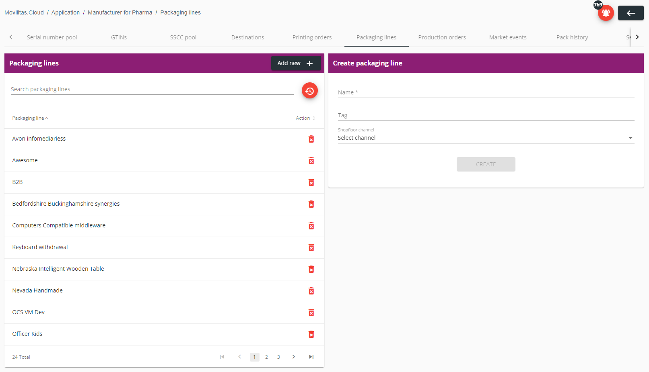Image resolution: width=649 pixels, height=372 pixels.
Task: Delete Nebraska Intelligent Wooden Table line
Action: click(x=311, y=269)
